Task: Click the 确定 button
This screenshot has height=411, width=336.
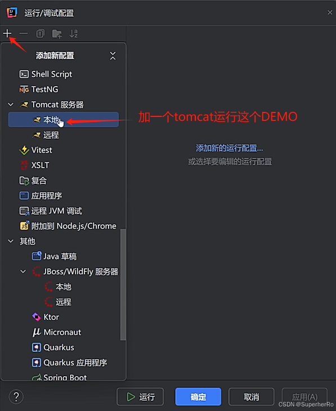Action: [198, 397]
